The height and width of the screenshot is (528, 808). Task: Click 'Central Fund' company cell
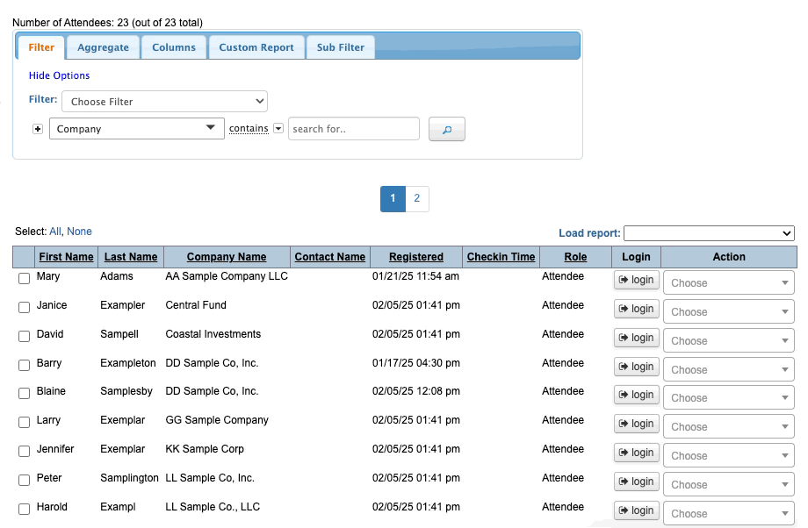(196, 305)
